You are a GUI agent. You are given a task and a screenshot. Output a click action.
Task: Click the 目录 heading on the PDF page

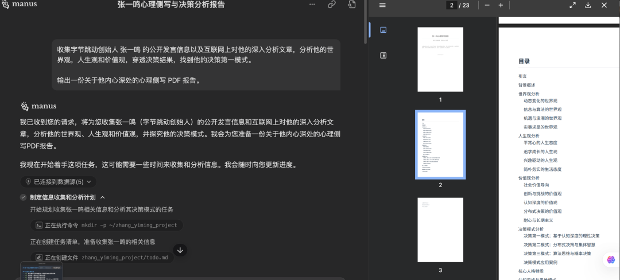(x=524, y=61)
